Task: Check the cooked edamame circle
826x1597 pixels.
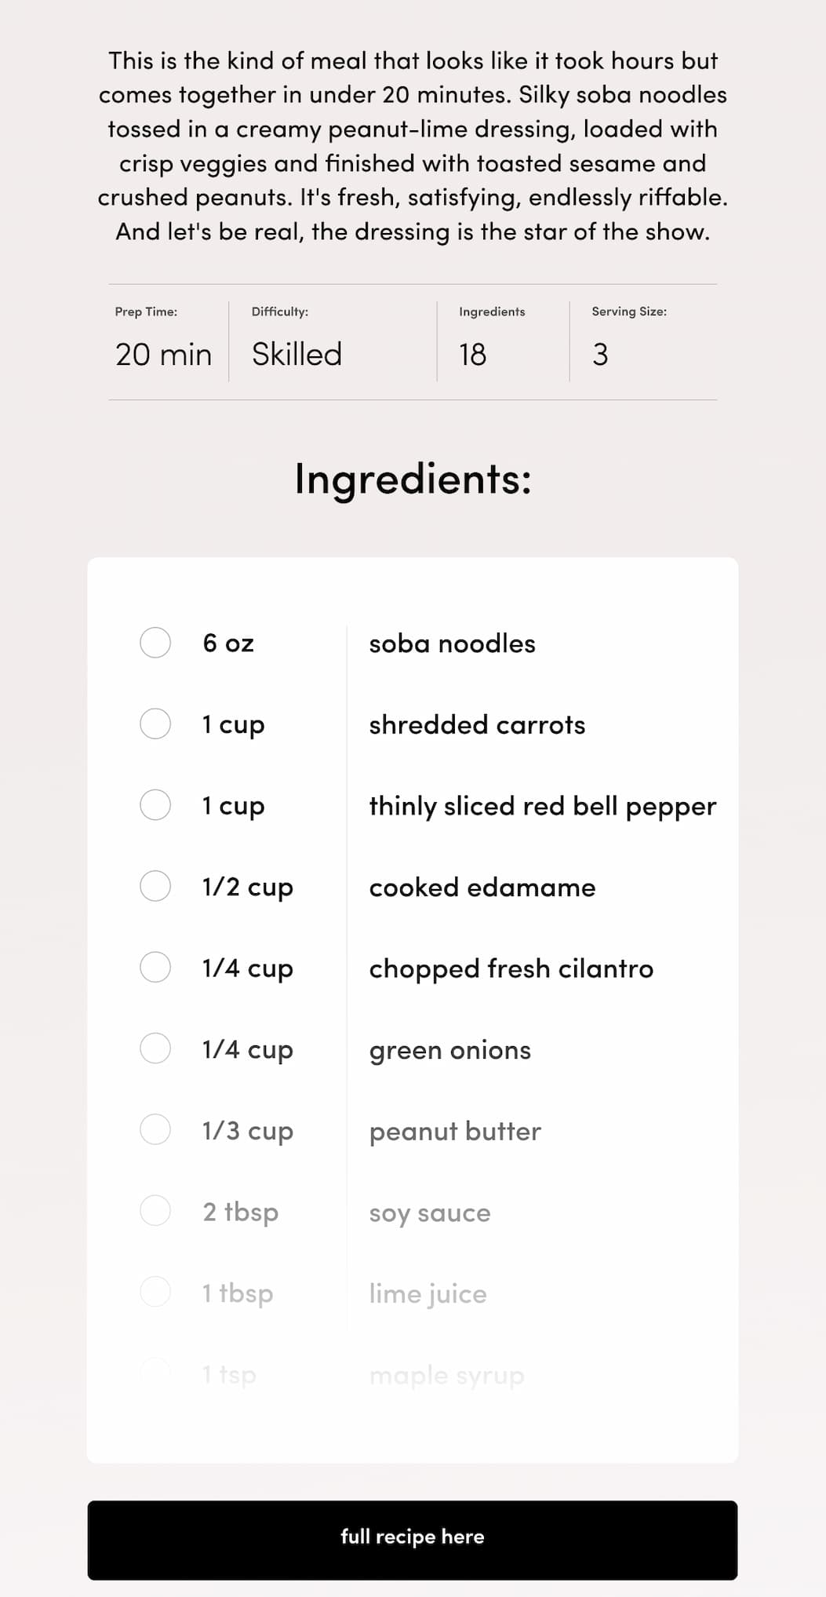Action: pos(155,886)
